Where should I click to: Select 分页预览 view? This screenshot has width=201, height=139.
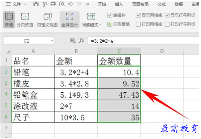coord(25,20)
